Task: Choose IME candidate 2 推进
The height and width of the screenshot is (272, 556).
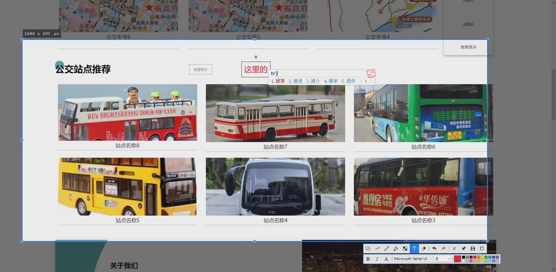Action: [296, 81]
